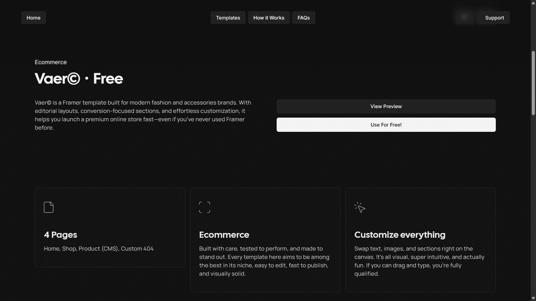Click the scrollbar down arrow

pos(533,298)
